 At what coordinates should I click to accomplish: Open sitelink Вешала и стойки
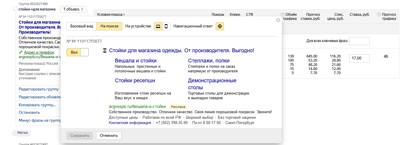coord(136,61)
